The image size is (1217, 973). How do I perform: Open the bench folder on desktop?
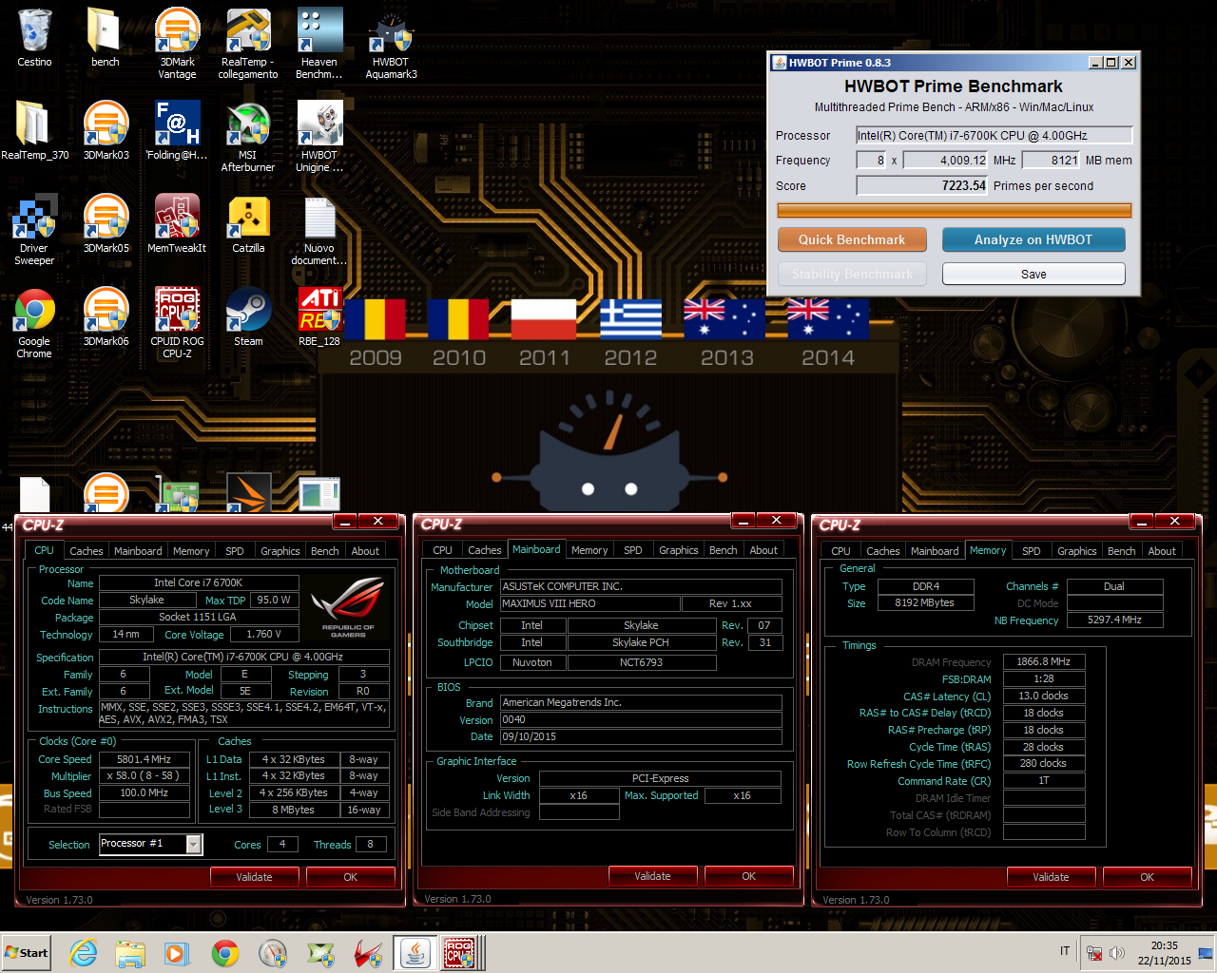(x=105, y=38)
